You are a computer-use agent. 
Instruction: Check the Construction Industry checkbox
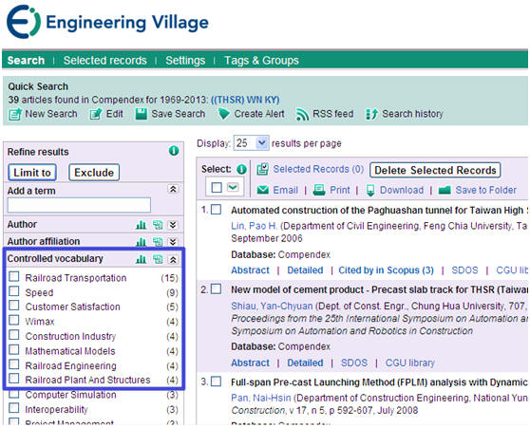(x=14, y=334)
